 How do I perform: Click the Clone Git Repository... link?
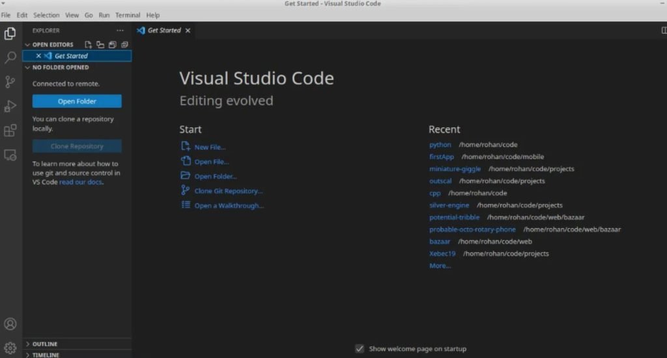tap(229, 191)
